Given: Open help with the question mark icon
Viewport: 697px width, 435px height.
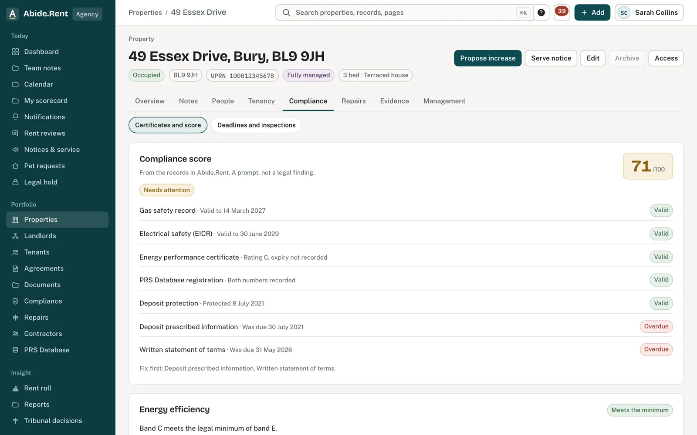Looking at the screenshot, I should pos(541,13).
